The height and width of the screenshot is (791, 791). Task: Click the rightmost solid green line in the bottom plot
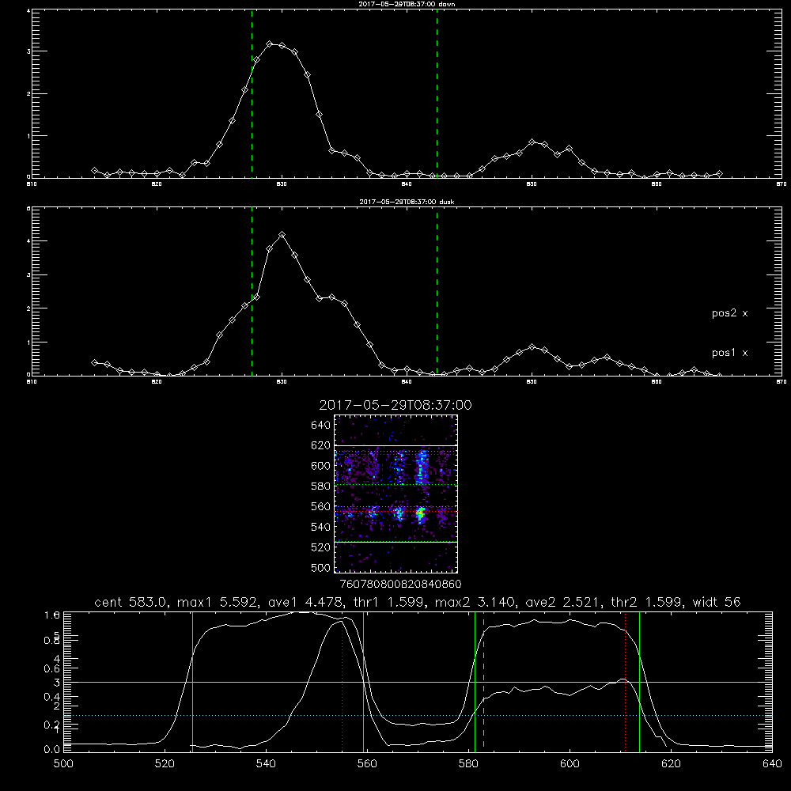[639, 681]
